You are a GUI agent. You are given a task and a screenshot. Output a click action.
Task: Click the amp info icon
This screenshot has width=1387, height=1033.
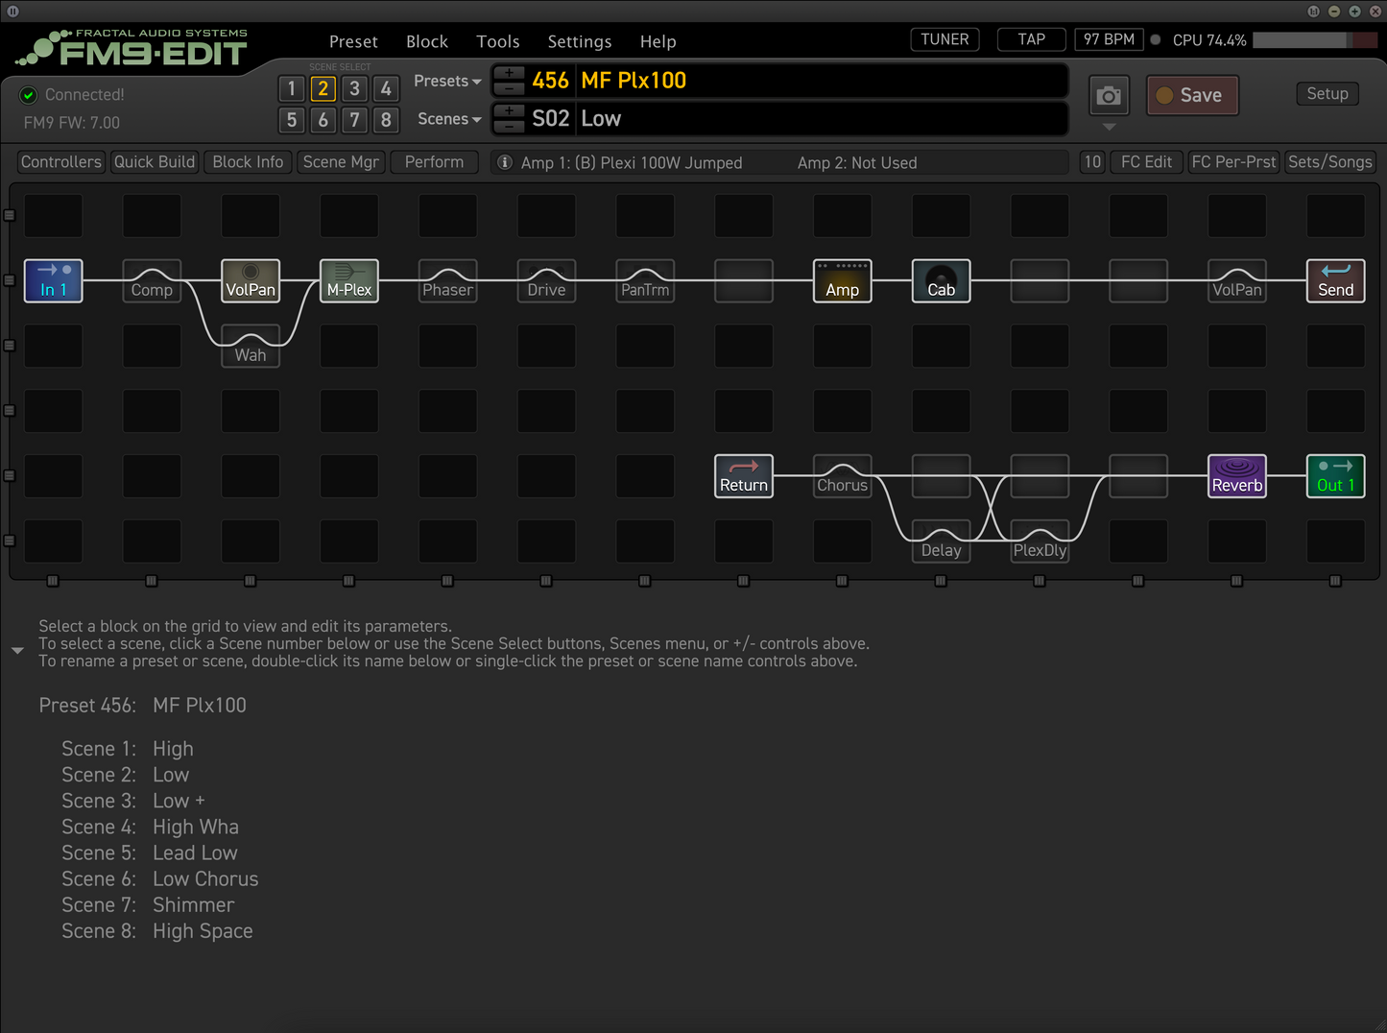(505, 162)
